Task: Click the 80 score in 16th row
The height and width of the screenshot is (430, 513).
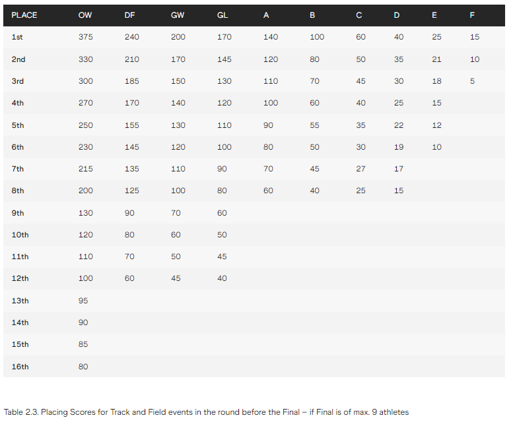Action: [83, 367]
